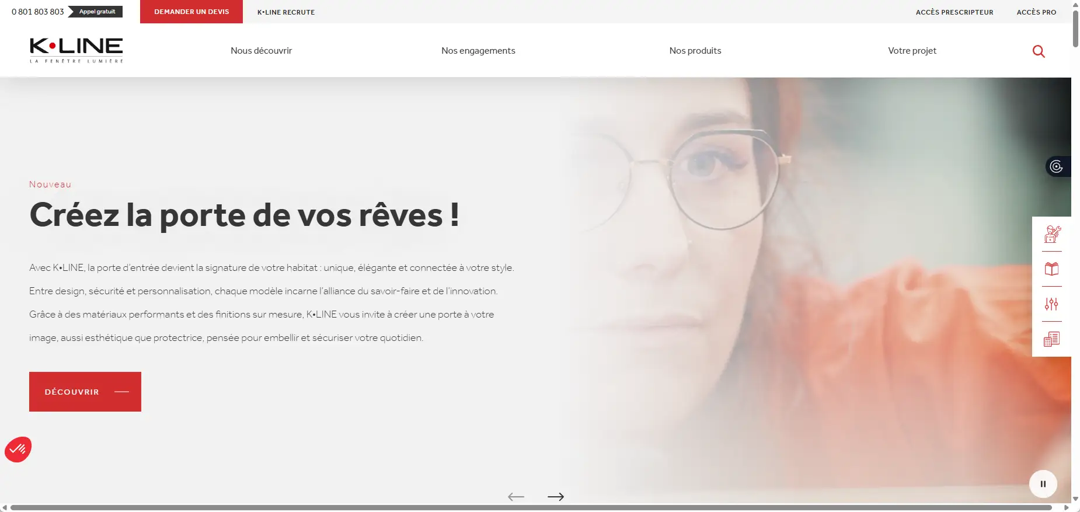1080x512 pixels.
Task: Click the Demander un devis button
Action: click(x=191, y=12)
